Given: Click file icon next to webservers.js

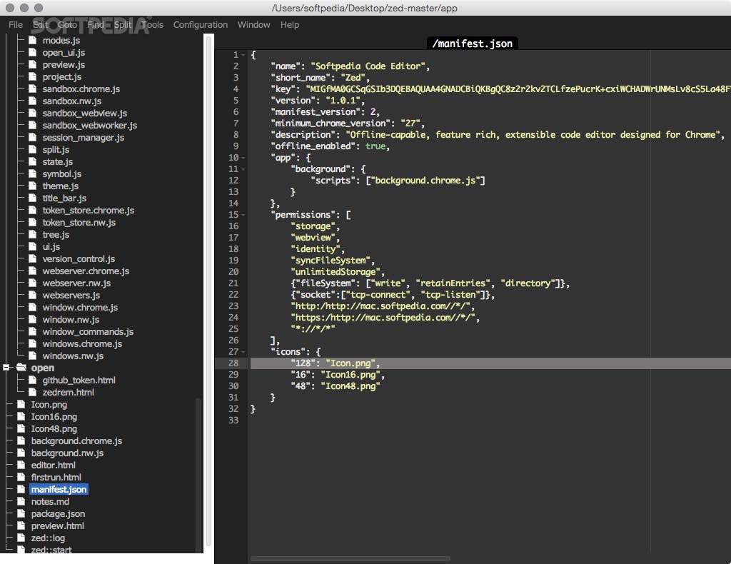Looking at the screenshot, I should pos(32,295).
